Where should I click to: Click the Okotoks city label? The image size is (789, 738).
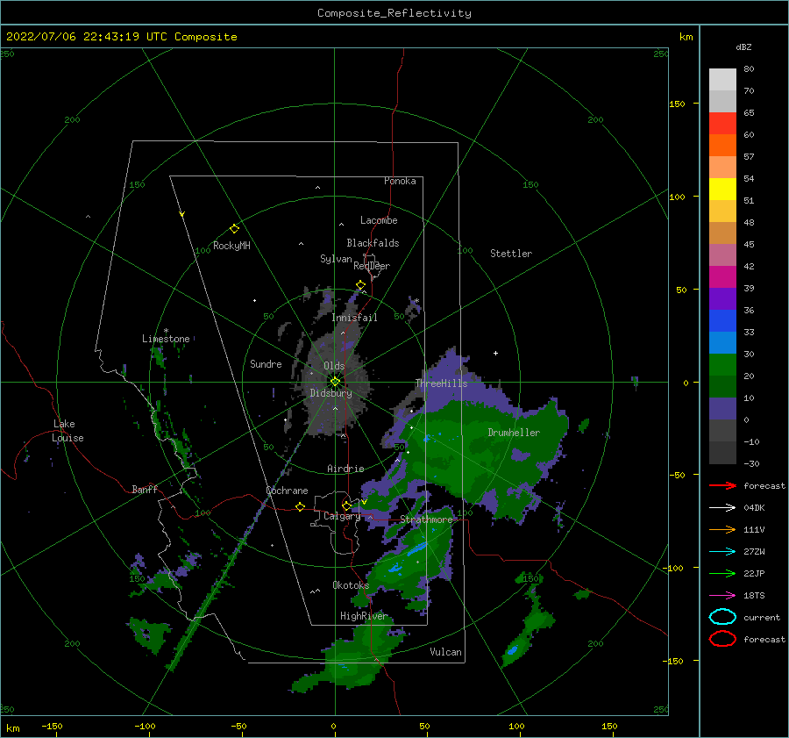tap(351, 585)
